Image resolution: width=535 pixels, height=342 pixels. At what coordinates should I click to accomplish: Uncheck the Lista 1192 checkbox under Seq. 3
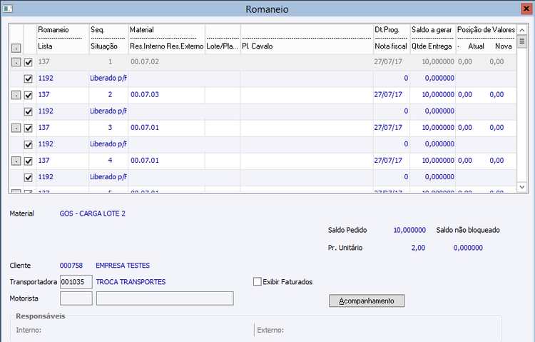click(x=29, y=144)
